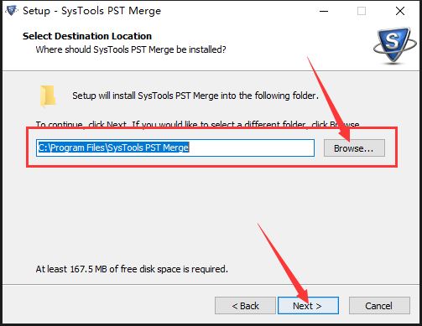Click the 167.5 MB free disk space notice
The width and height of the screenshot is (422, 326).
tap(132, 269)
